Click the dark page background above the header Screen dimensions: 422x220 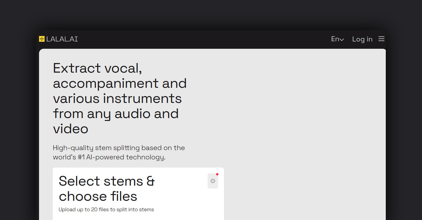[x=211, y=14]
